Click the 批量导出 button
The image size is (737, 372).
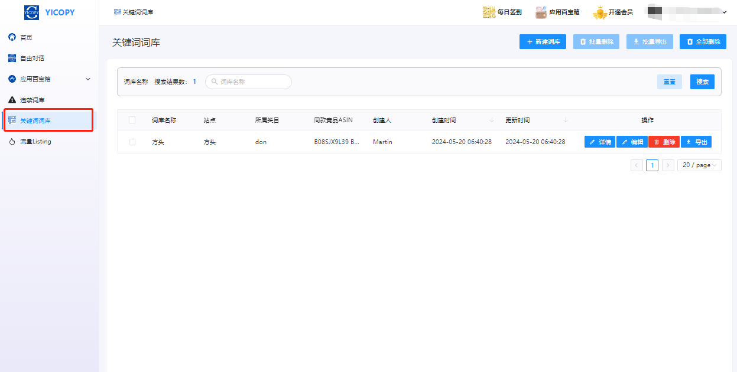(x=650, y=41)
